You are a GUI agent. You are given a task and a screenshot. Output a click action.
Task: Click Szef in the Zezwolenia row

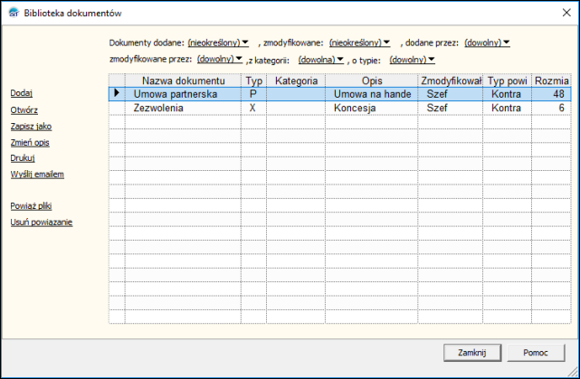point(451,108)
